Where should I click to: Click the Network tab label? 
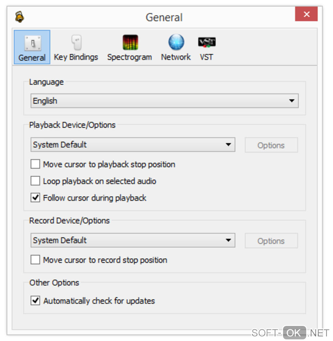tap(176, 57)
